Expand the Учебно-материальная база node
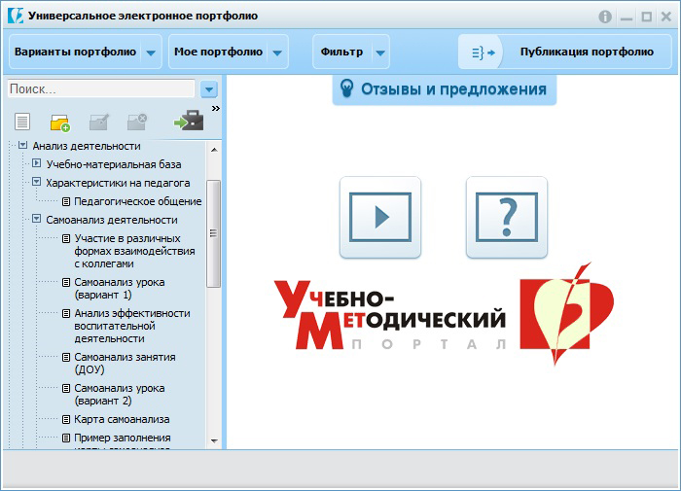 tap(37, 163)
